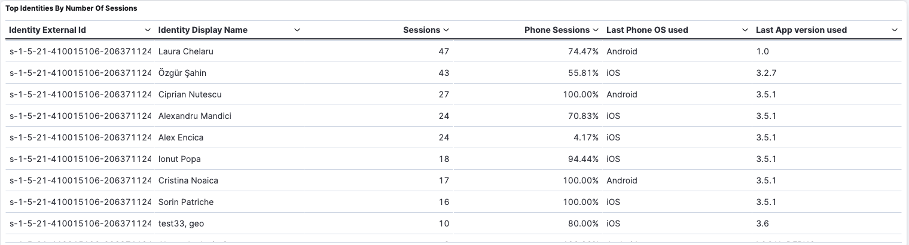Click the test33, geo name cell

click(182, 223)
